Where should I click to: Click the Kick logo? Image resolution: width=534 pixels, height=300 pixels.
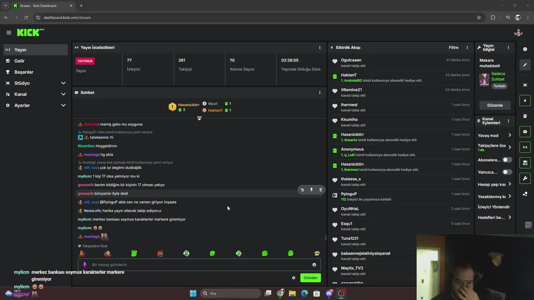click(30, 32)
